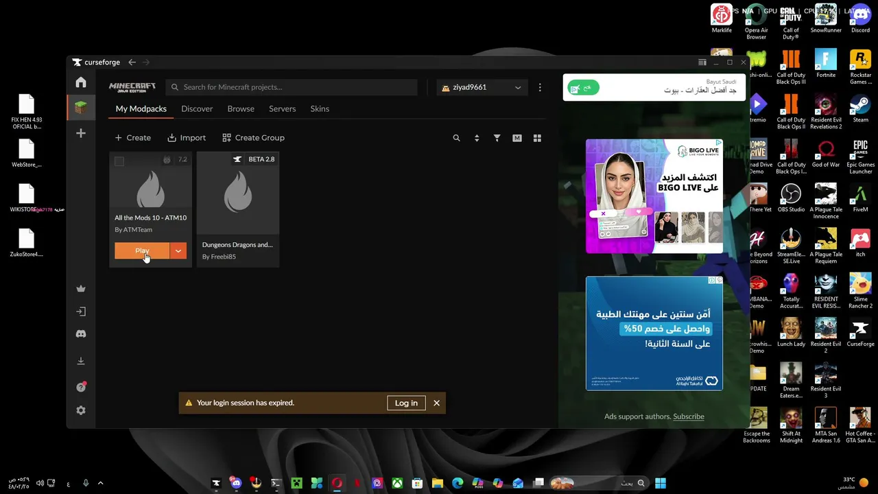Image resolution: width=878 pixels, height=494 pixels.
Task: Select Opera Air Browser desktop icon
Action: click(757, 23)
